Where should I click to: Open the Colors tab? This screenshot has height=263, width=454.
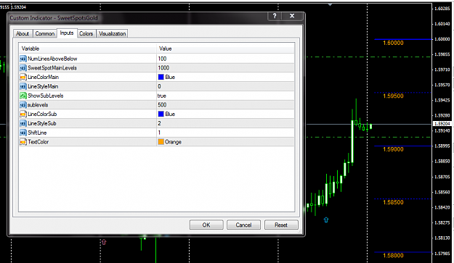(86, 34)
